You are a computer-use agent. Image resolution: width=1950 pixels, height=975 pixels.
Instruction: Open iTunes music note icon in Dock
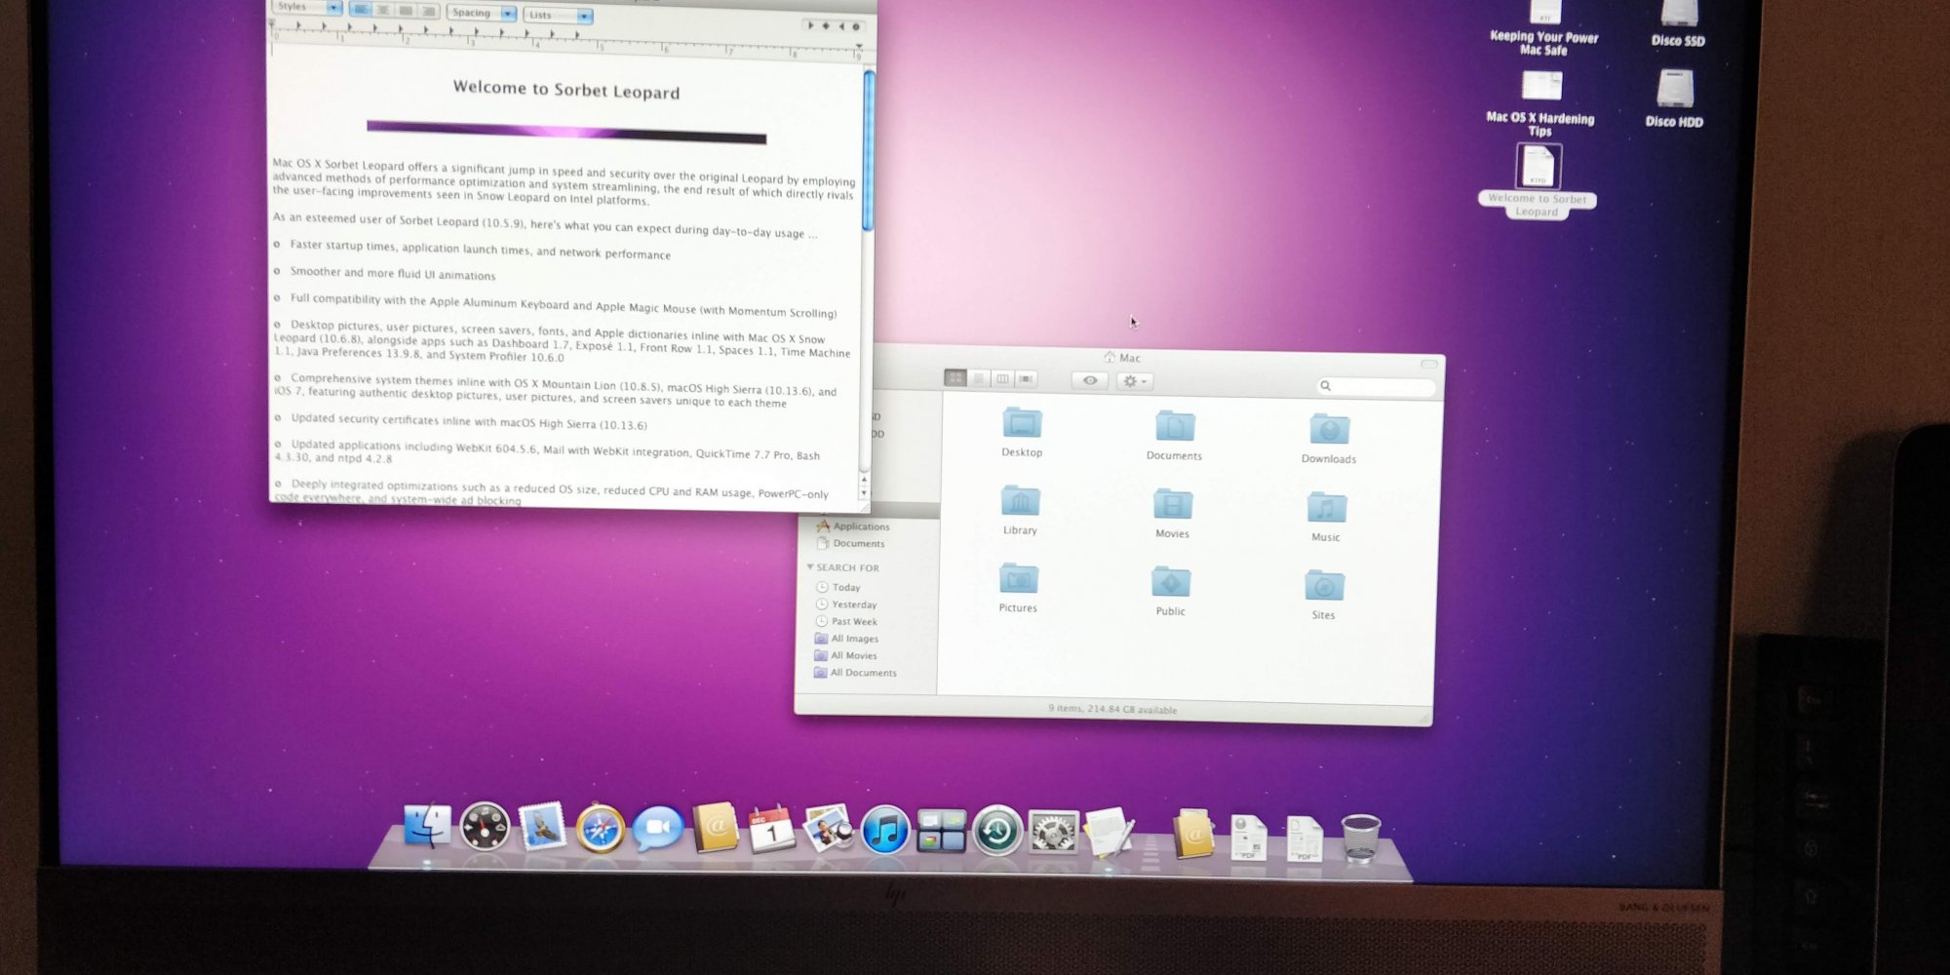884,832
